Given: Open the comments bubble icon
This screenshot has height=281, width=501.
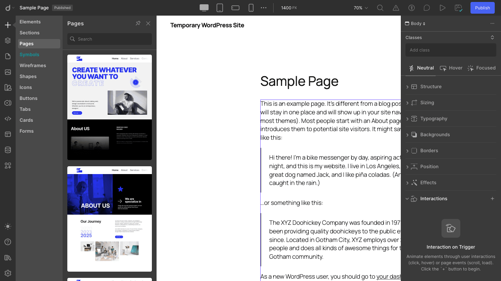Looking at the screenshot, I should [427, 8].
